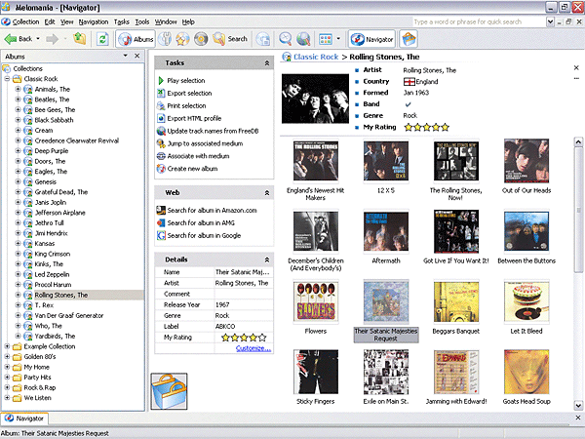Select Deep Purple in the tree
Image resolution: width=585 pixels, height=439 pixels.
52,151
